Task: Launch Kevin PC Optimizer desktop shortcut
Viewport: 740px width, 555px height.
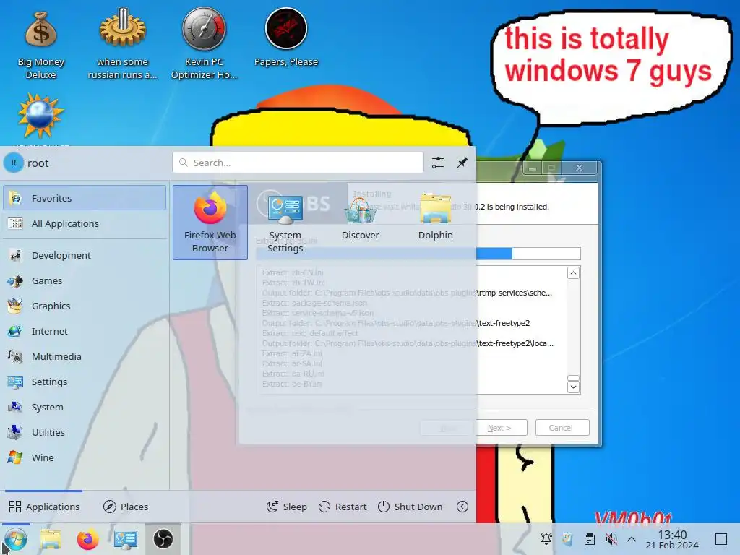Action: coord(204,45)
